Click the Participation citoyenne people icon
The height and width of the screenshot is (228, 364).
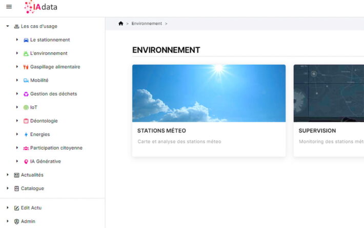coord(26,148)
